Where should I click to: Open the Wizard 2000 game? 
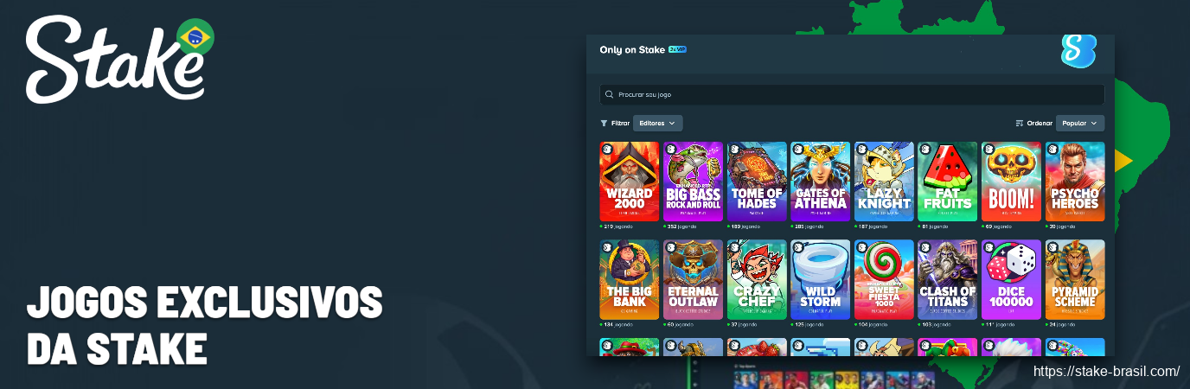(629, 182)
